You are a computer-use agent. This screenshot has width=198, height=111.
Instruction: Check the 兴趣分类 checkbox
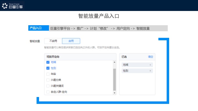pyautogui.click(x=48, y=80)
